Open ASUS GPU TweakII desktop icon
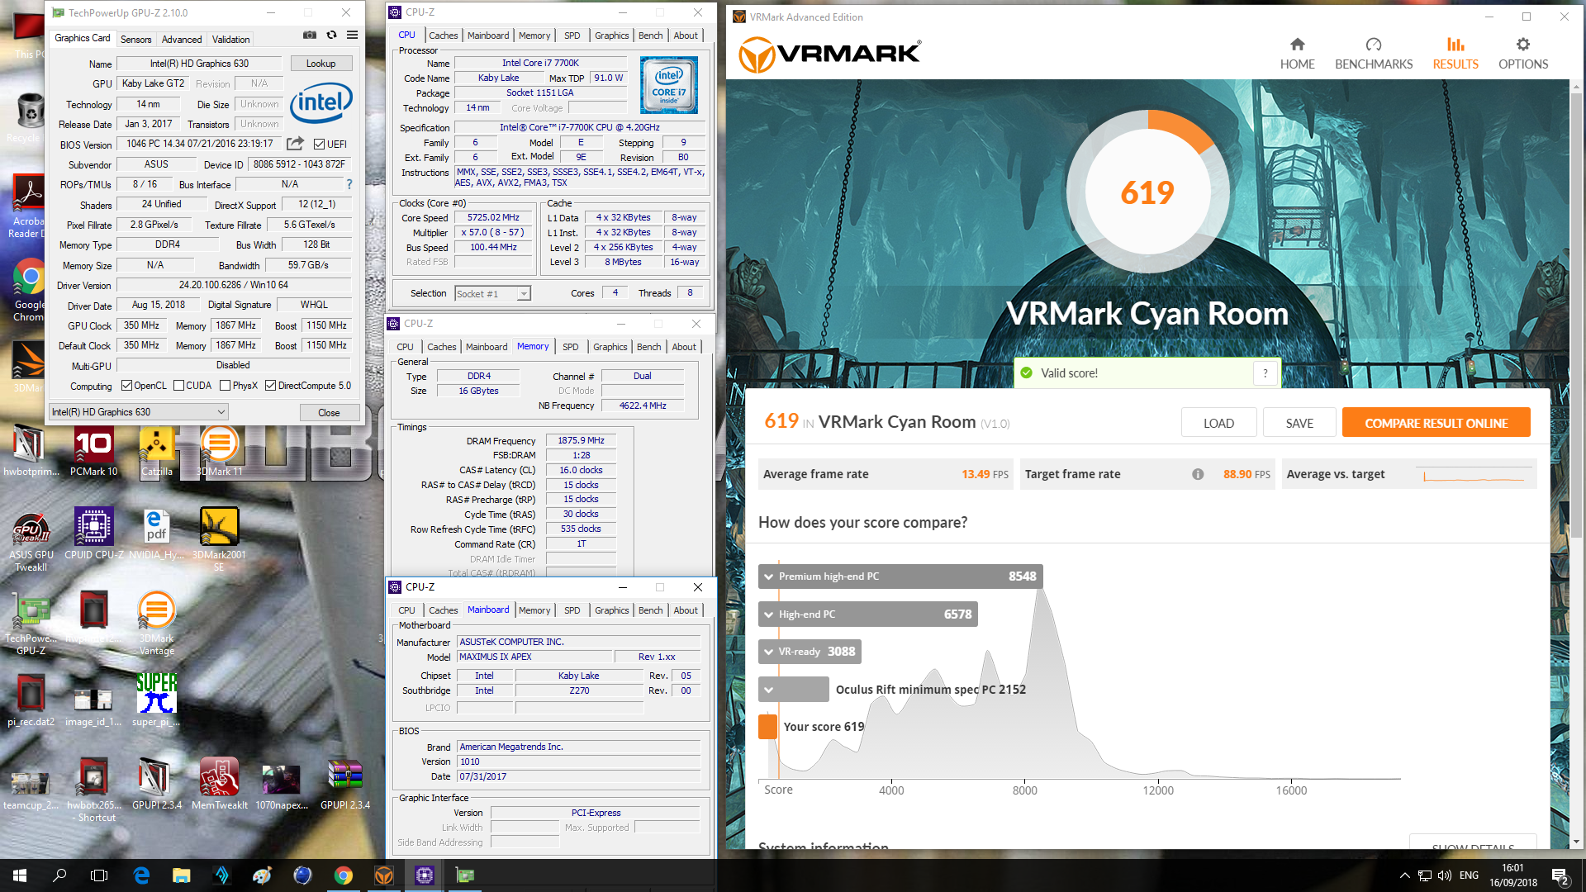 31,540
